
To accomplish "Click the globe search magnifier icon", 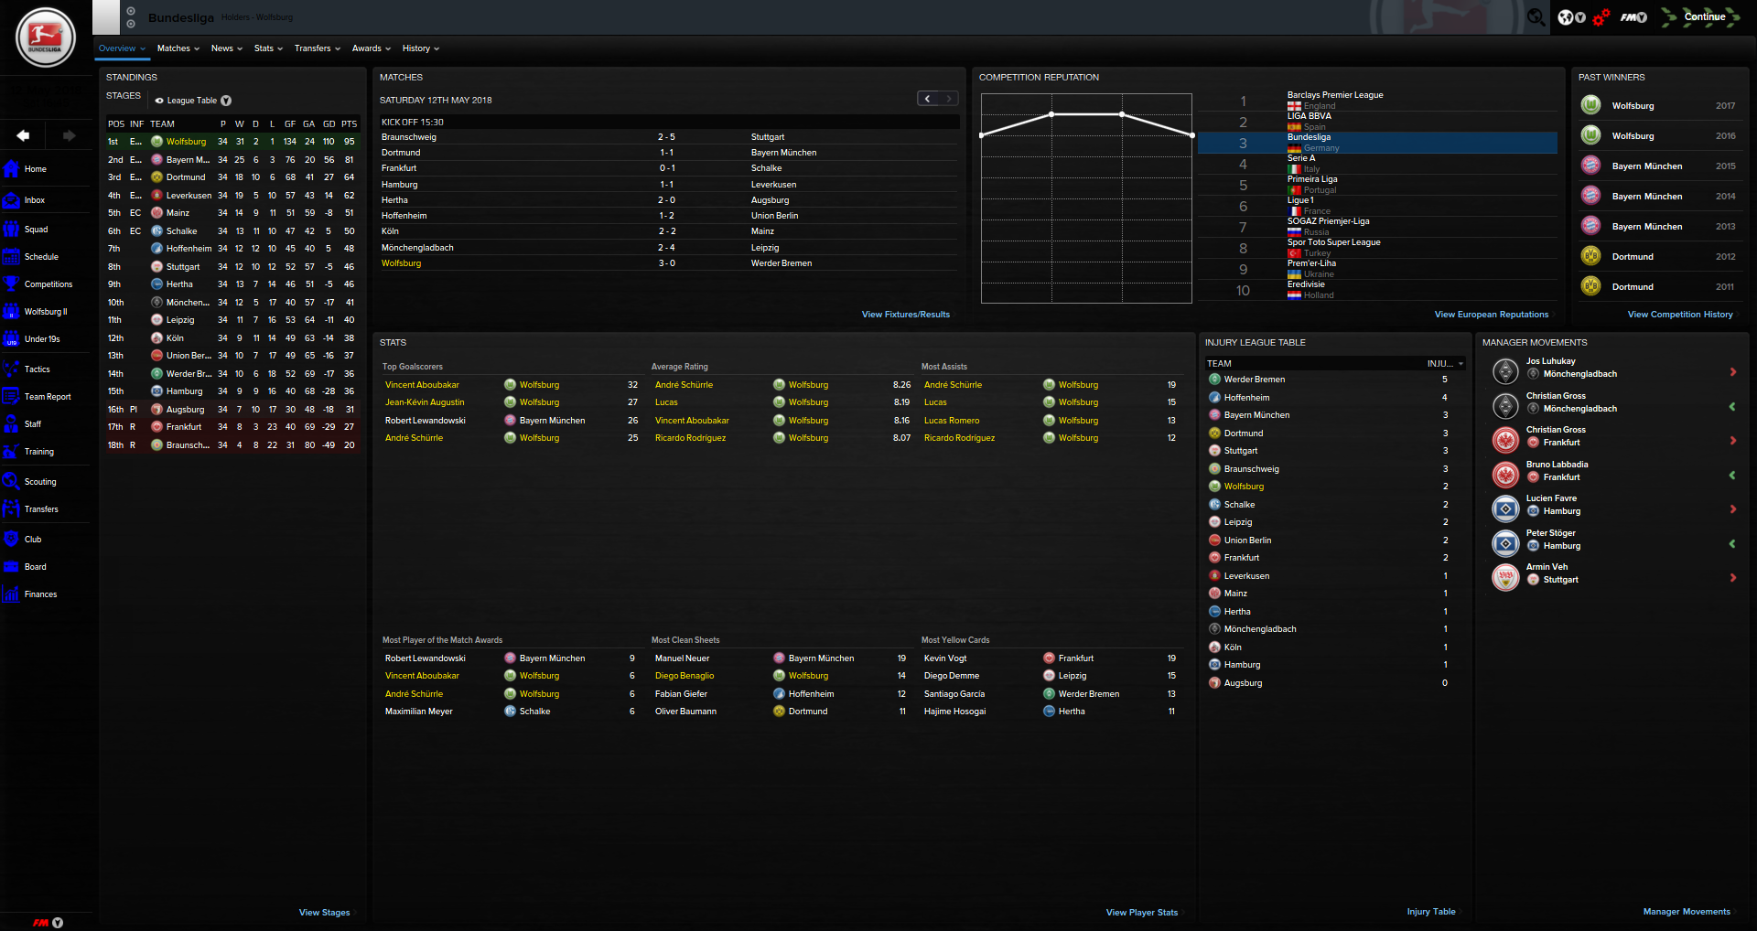I will [1536, 16].
